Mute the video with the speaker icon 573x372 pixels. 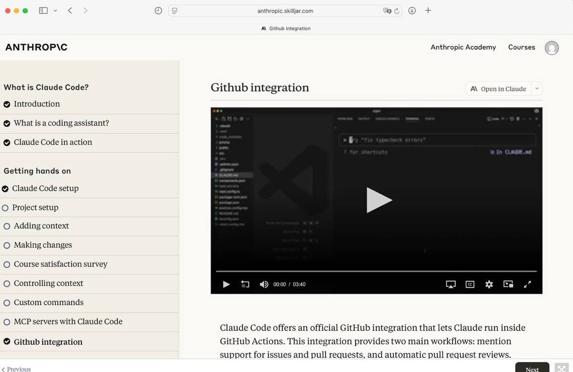click(264, 284)
